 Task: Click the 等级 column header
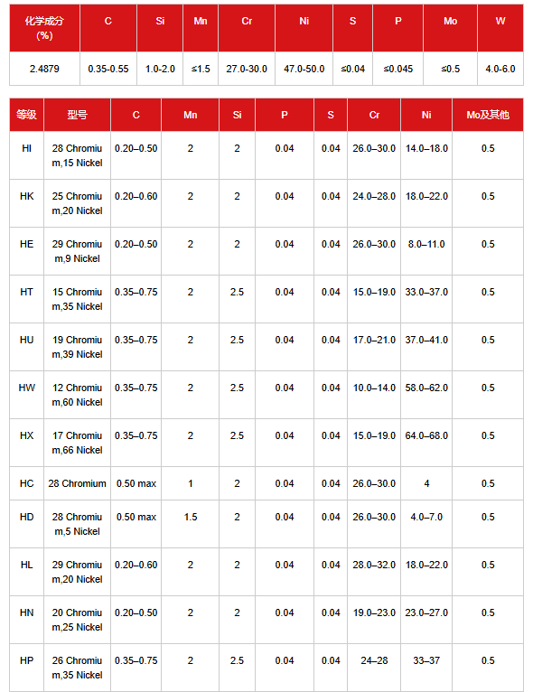[x=26, y=115]
